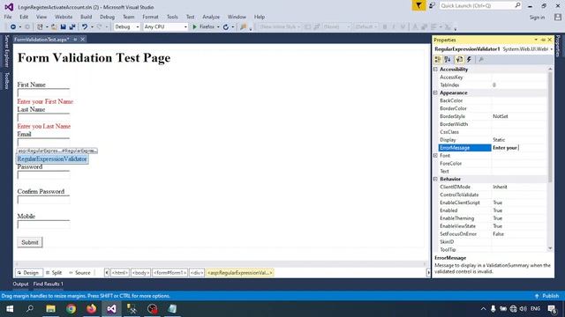This screenshot has height=317, width=565.
Task: Expand the Font property node
Action: tap(435, 156)
